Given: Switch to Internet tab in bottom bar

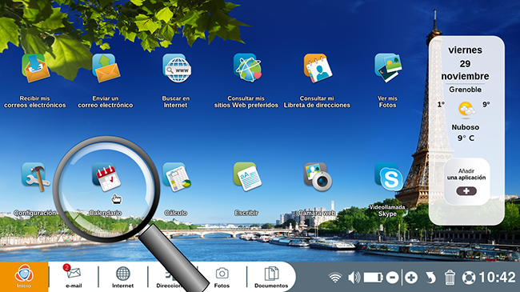Looking at the screenshot, I should point(122,277).
